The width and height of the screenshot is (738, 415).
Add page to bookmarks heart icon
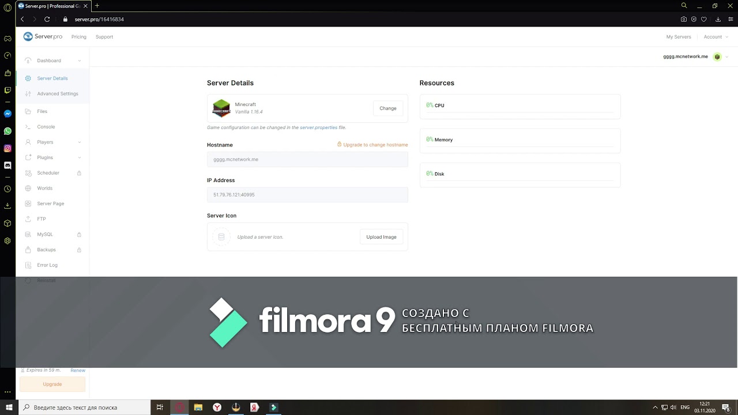[704, 19]
